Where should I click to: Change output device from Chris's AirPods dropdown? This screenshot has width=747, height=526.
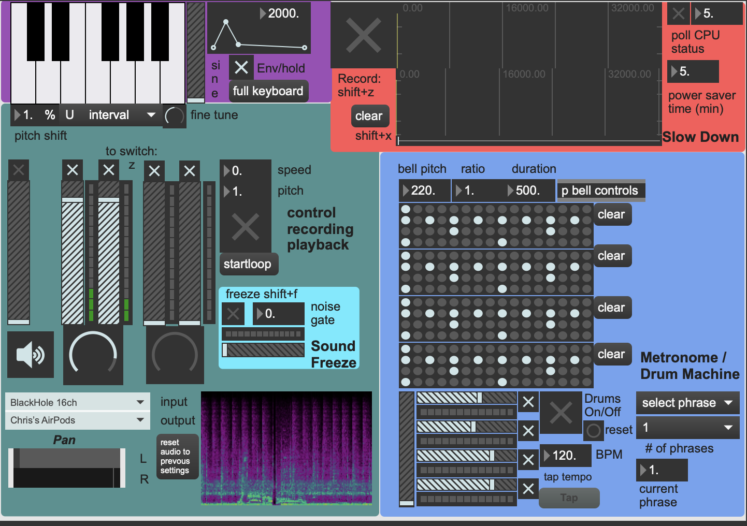77,420
